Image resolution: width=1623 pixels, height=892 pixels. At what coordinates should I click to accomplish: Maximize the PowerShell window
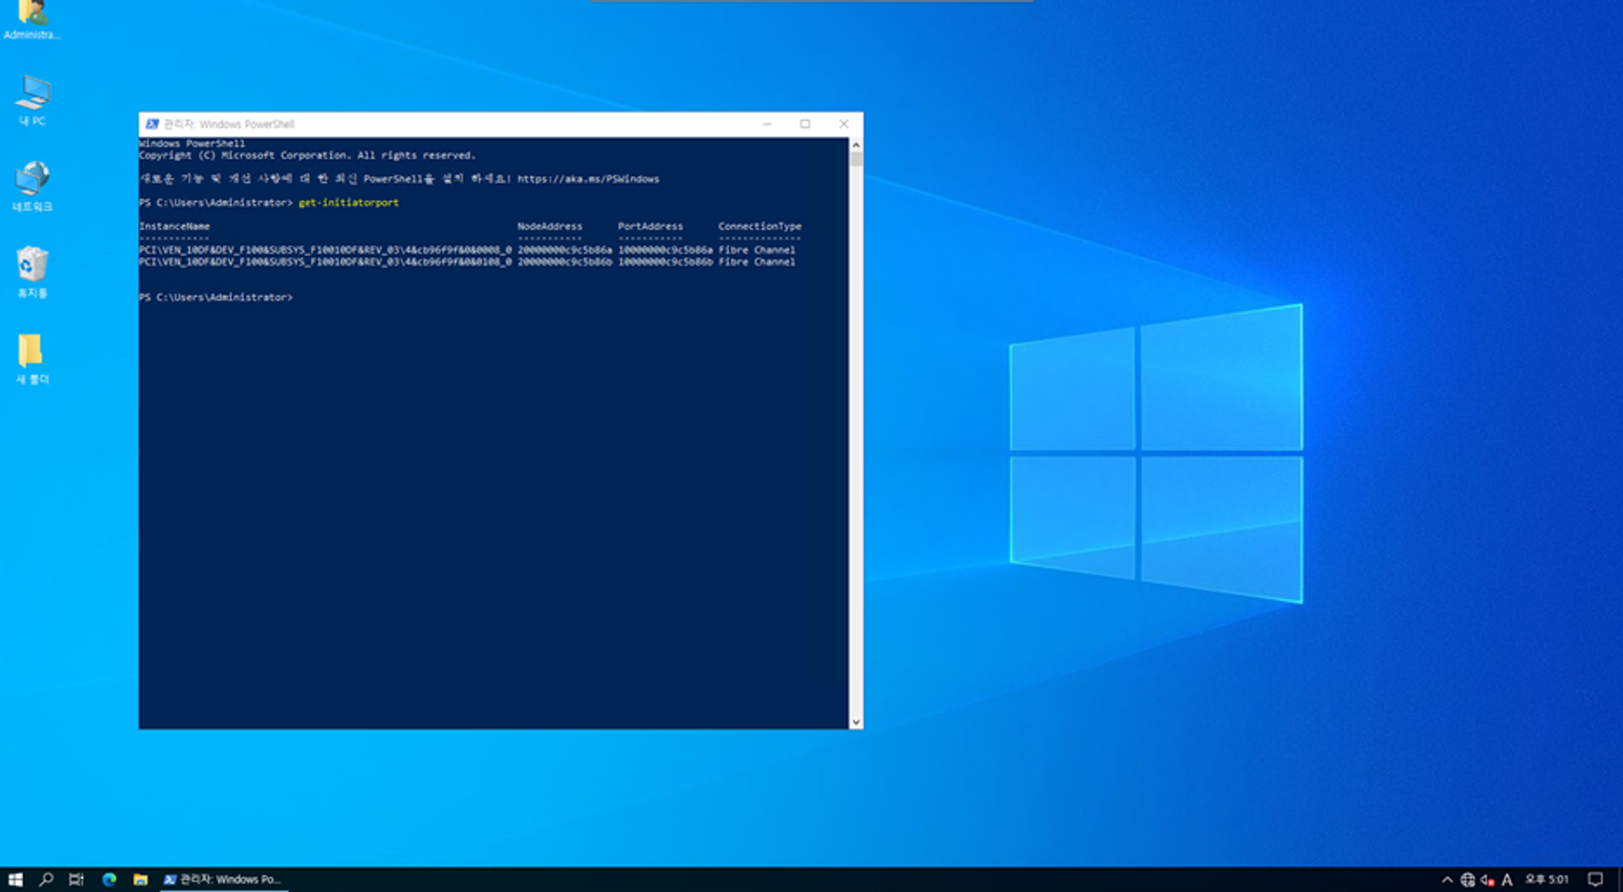coord(805,124)
